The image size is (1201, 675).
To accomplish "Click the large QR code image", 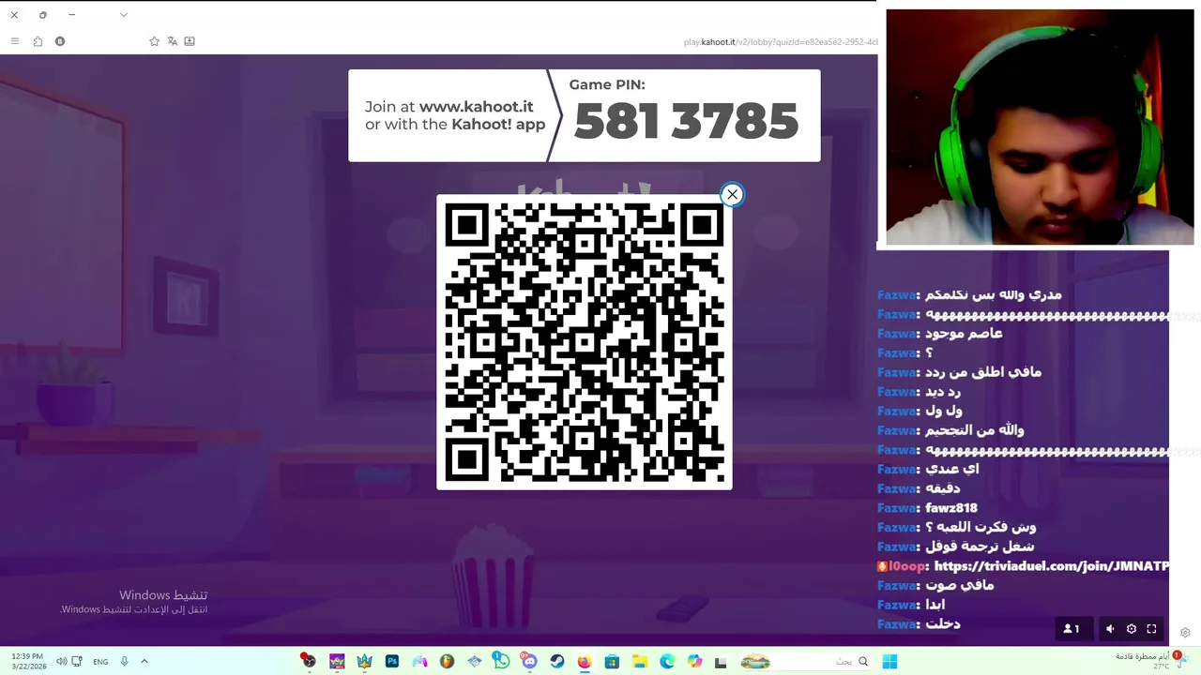I will (x=584, y=342).
